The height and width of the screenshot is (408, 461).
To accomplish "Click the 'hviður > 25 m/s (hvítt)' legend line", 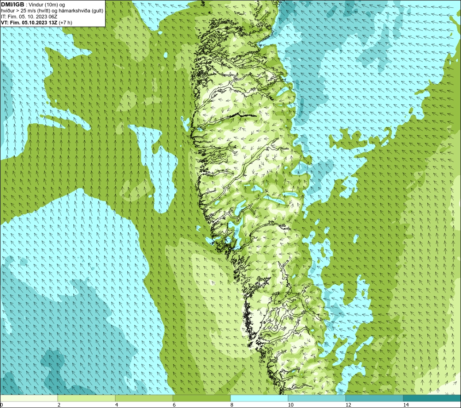I will click(53, 11).
